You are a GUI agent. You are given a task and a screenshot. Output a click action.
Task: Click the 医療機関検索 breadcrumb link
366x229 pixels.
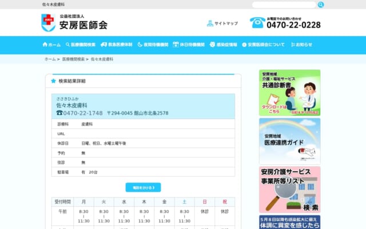(73, 59)
